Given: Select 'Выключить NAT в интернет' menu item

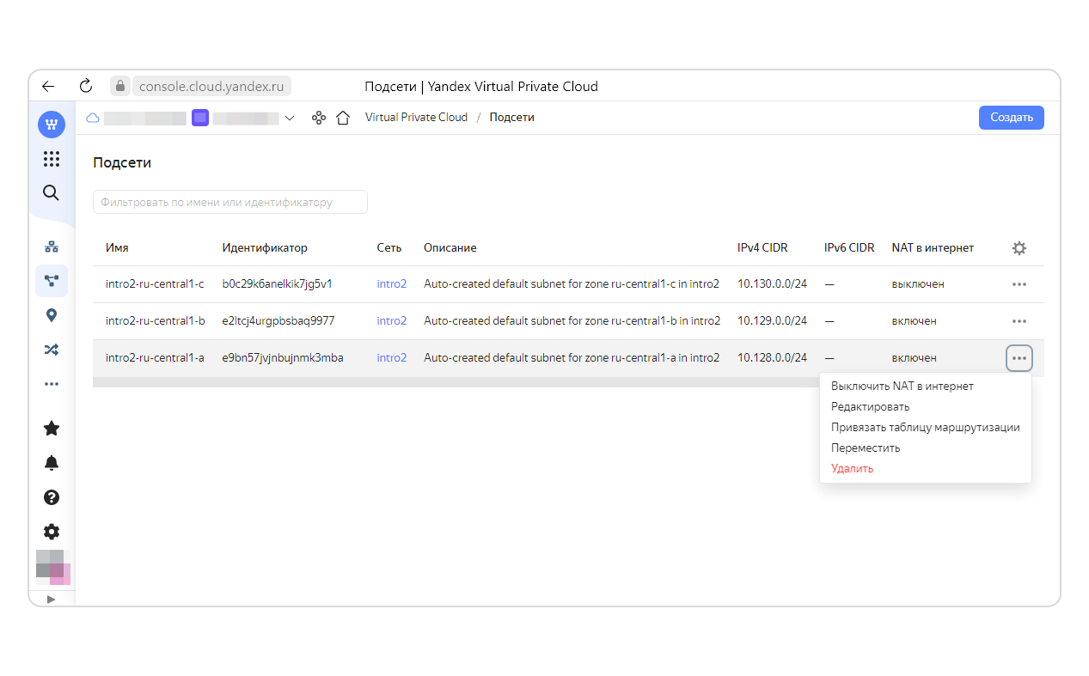Looking at the screenshot, I should coord(902,387).
